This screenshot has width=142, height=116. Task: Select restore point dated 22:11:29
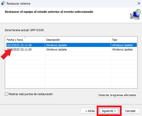pos(72,49)
